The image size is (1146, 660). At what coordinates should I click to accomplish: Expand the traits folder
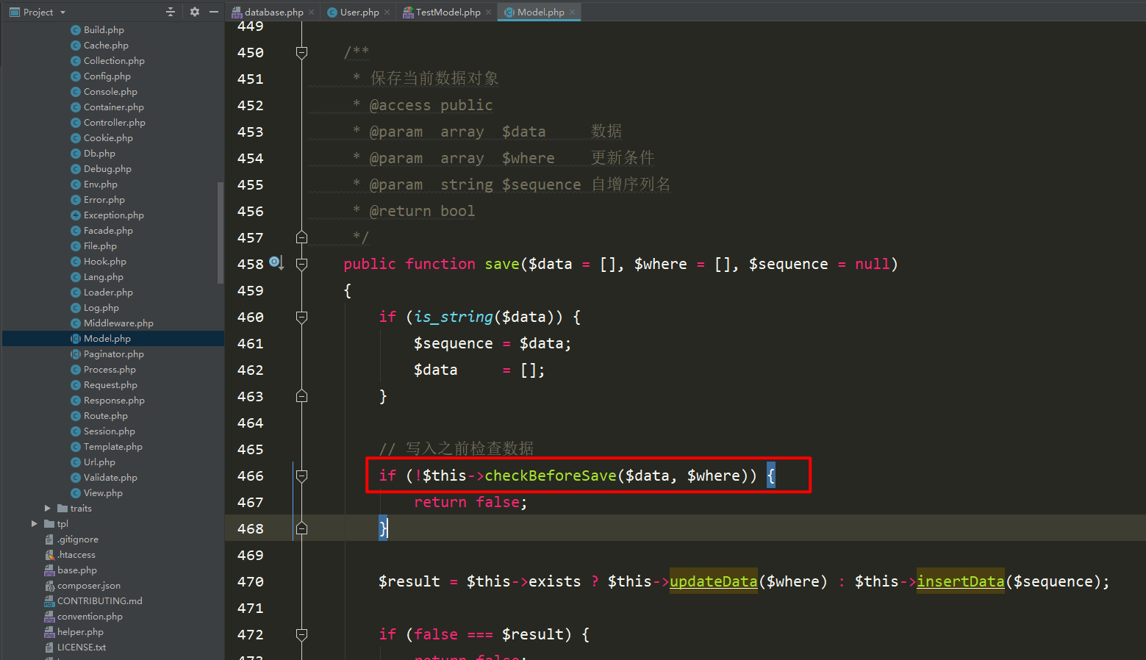coord(48,509)
